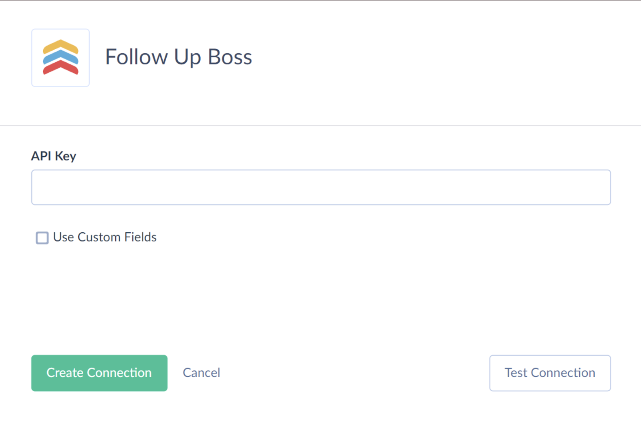Screen dimensions: 641x422
Task: Focus the API Key input field
Action: [x=321, y=187]
